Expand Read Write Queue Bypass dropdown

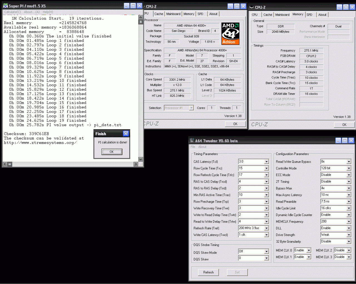click(349, 162)
